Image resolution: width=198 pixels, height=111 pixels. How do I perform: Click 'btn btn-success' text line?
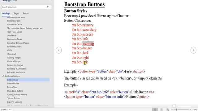[82, 34]
